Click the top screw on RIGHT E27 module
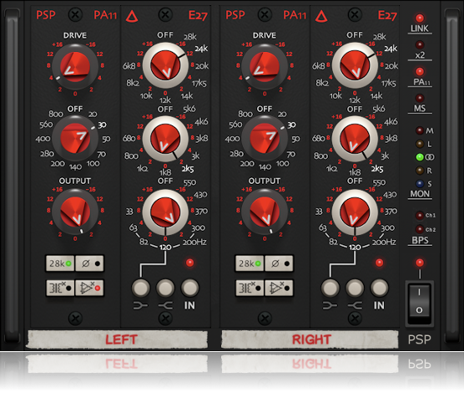464x393 pixels. point(355,14)
